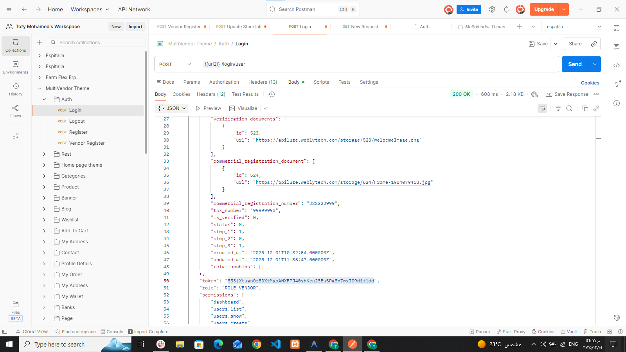Open the JSON format dropdown
The width and height of the screenshot is (626, 352).
pos(172,108)
